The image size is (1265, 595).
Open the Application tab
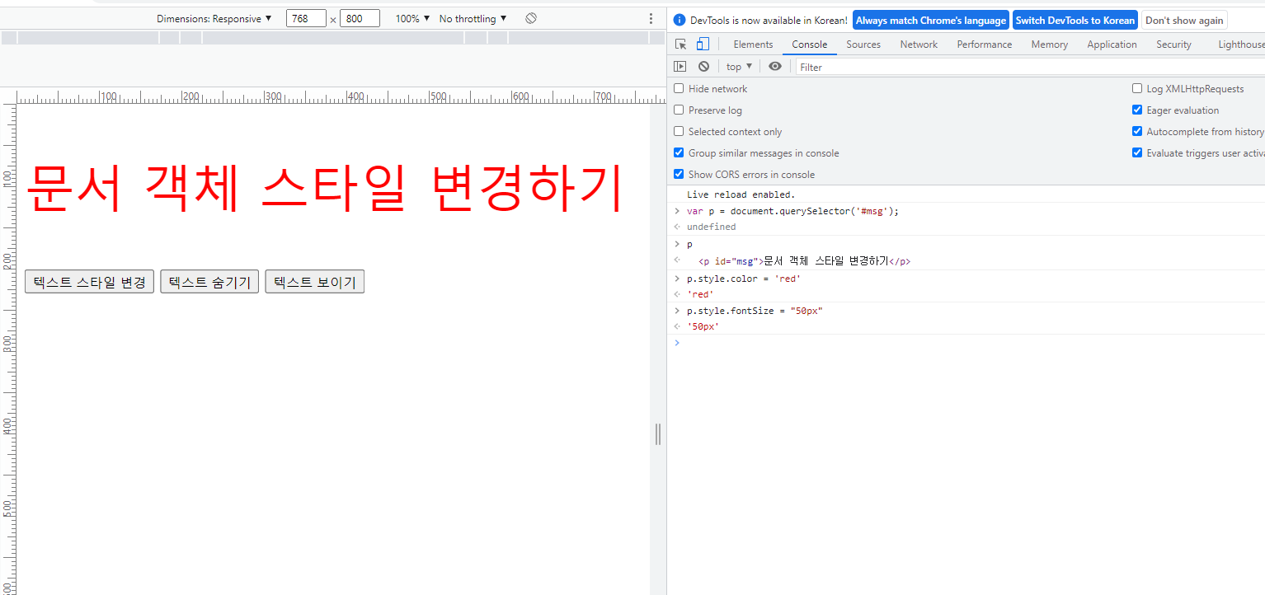1112,45
